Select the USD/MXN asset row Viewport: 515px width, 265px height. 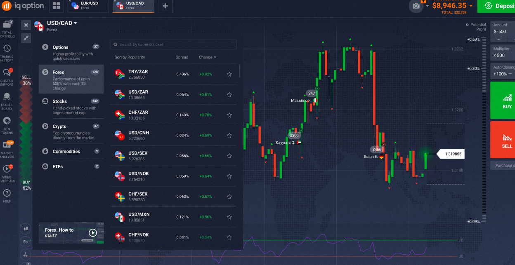(x=173, y=217)
